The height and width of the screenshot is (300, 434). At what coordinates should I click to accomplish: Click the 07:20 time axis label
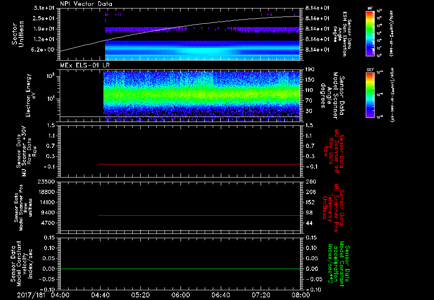(261, 295)
